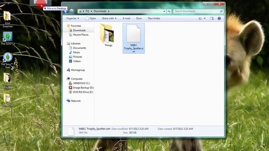Toggle the preview pane button

pyautogui.click(x=212, y=18)
